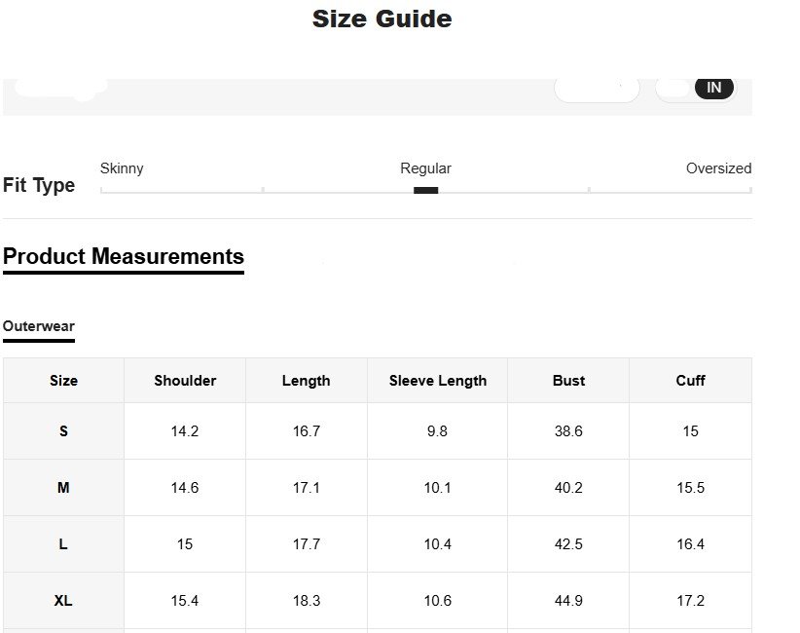Click the Bust column header

coord(568,381)
